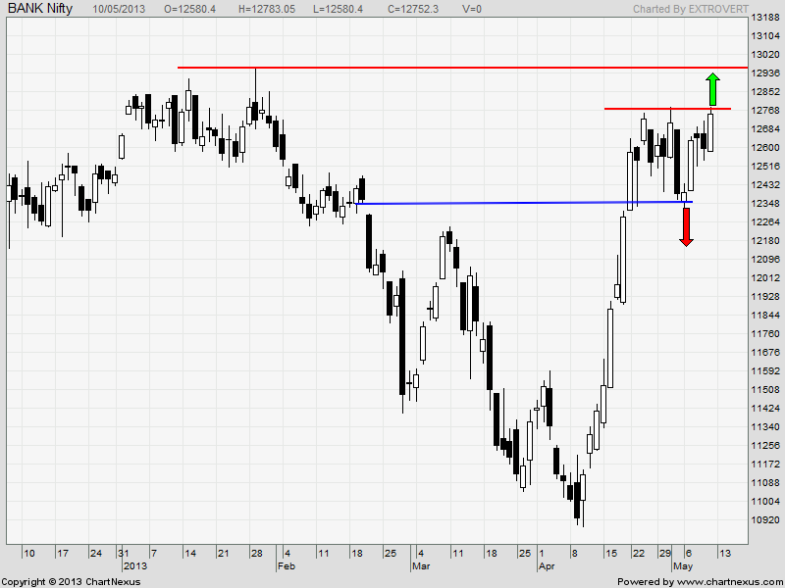Select the short red resistance line near 12768

click(667, 108)
